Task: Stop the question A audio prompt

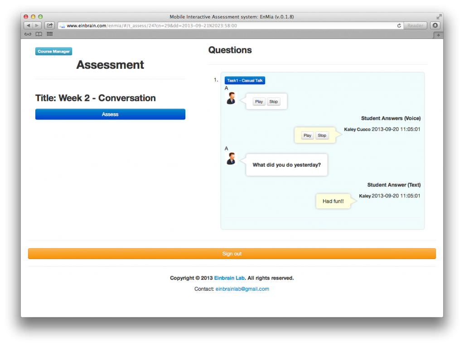Action: click(x=273, y=101)
